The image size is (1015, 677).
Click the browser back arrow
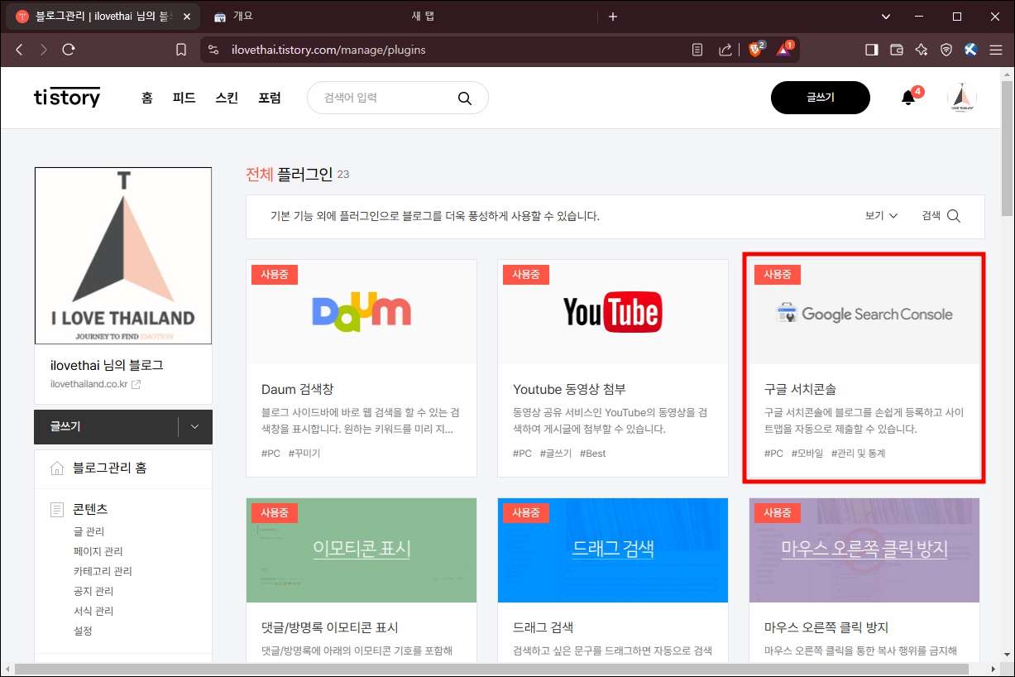tap(19, 50)
